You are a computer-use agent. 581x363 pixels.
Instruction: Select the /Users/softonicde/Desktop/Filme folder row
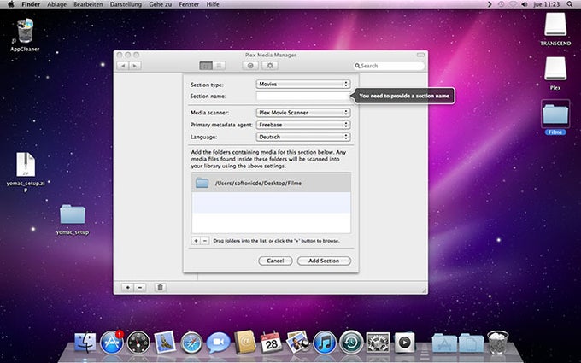pos(271,183)
